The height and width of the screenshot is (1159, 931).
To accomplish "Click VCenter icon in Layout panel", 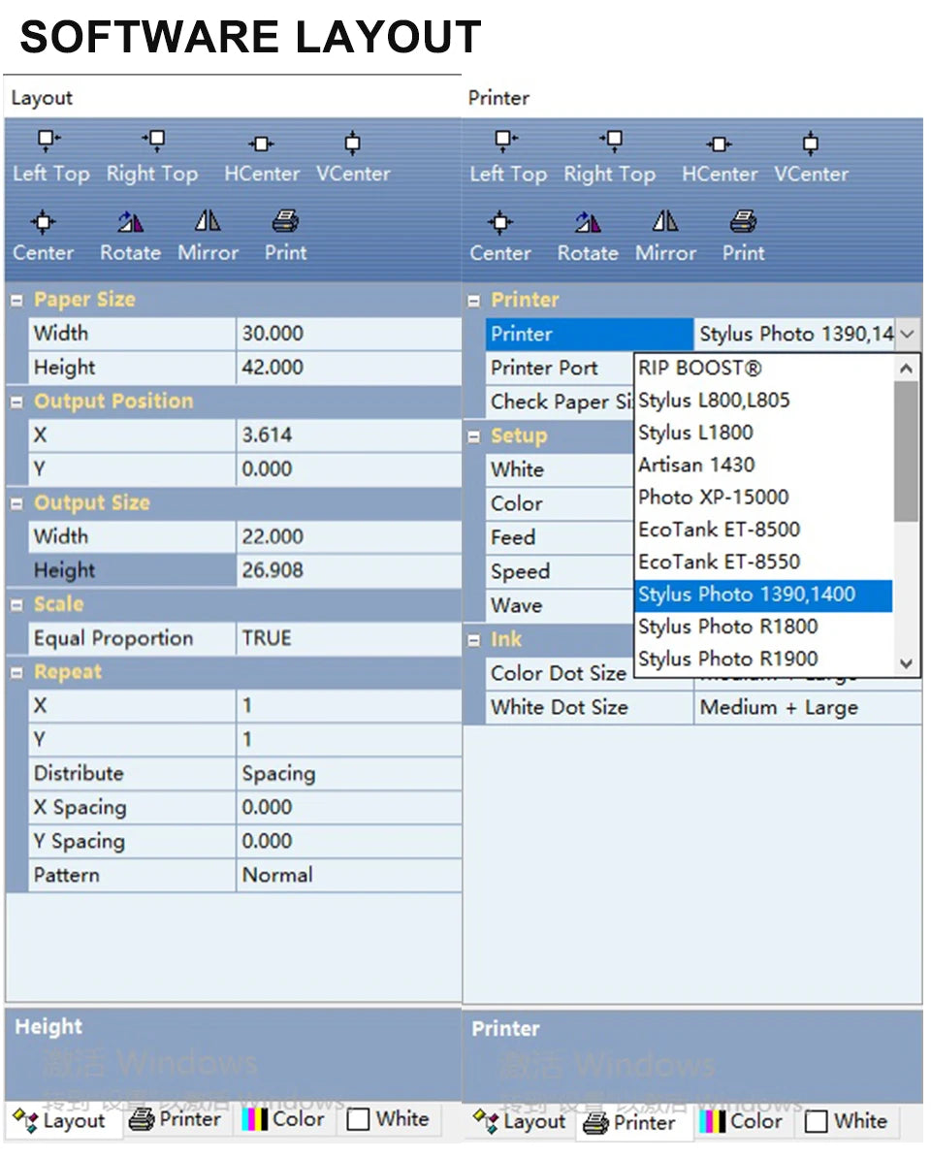I will [x=352, y=143].
